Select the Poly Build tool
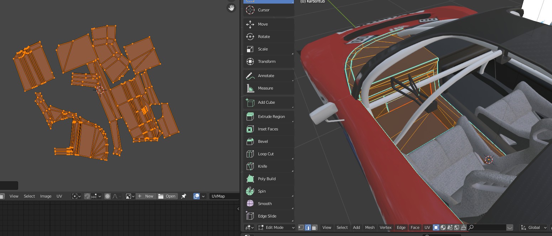Screen dimensions: 552x236 (x=269, y=179)
